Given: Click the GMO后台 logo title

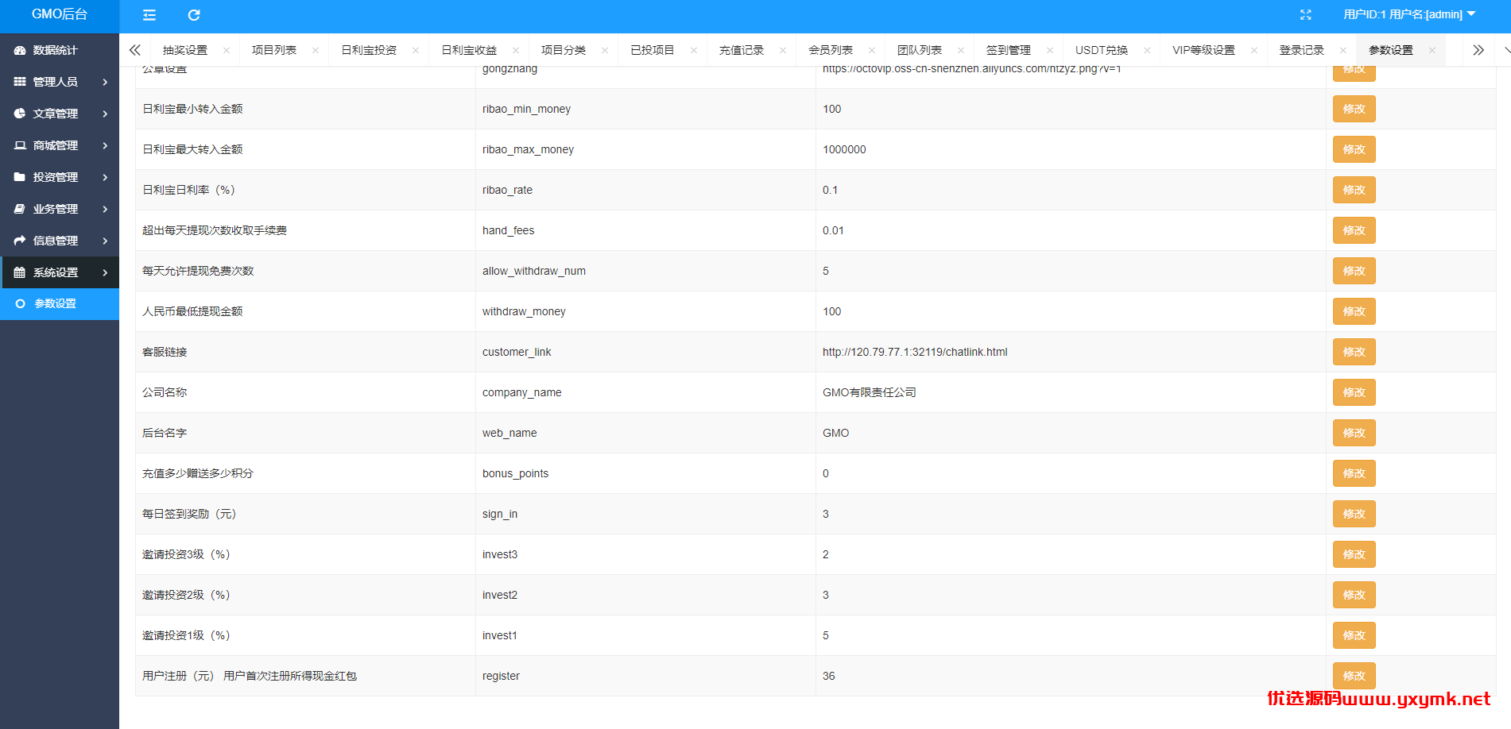Looking at the screenshot, I should pyautogui.click(x=60, y=14).
